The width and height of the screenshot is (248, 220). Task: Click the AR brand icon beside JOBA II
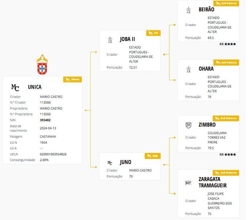coord(110,40)
